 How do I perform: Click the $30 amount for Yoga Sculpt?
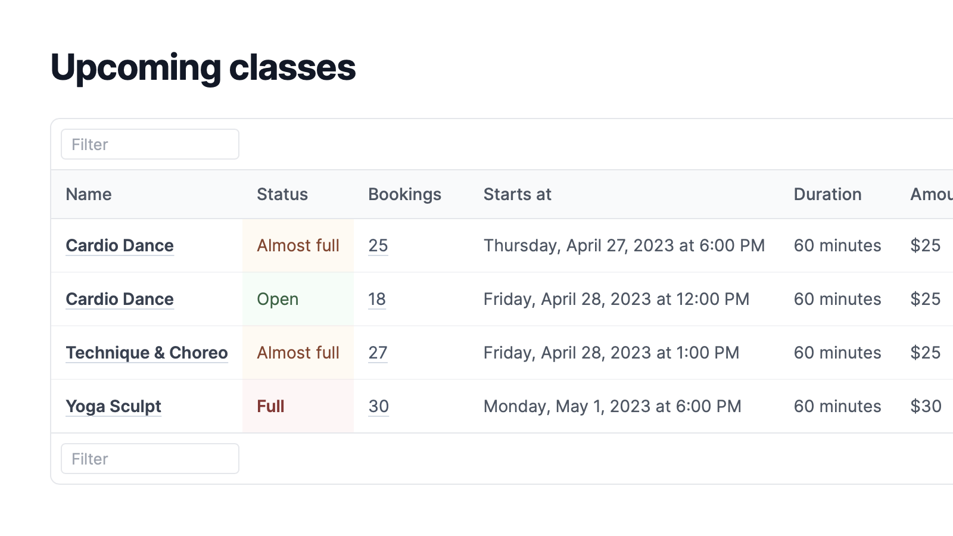pyautogui.click(x=926, y=406)
